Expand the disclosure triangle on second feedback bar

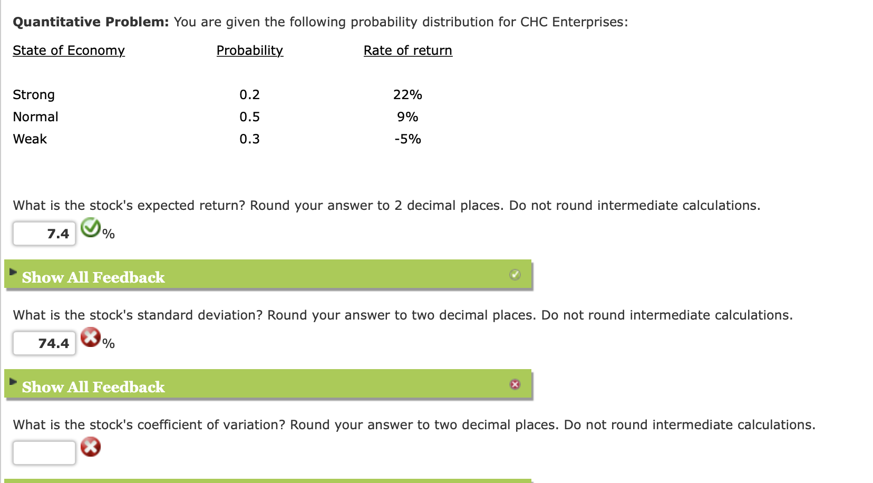point(13,380)
